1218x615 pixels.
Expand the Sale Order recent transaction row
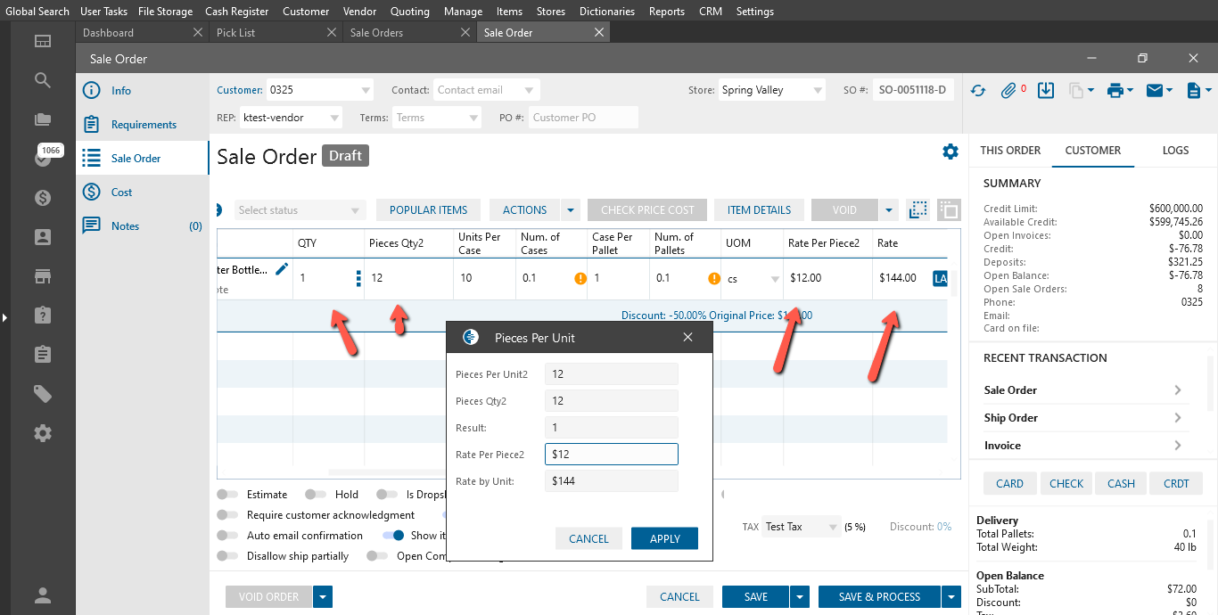coord(1086,389)
